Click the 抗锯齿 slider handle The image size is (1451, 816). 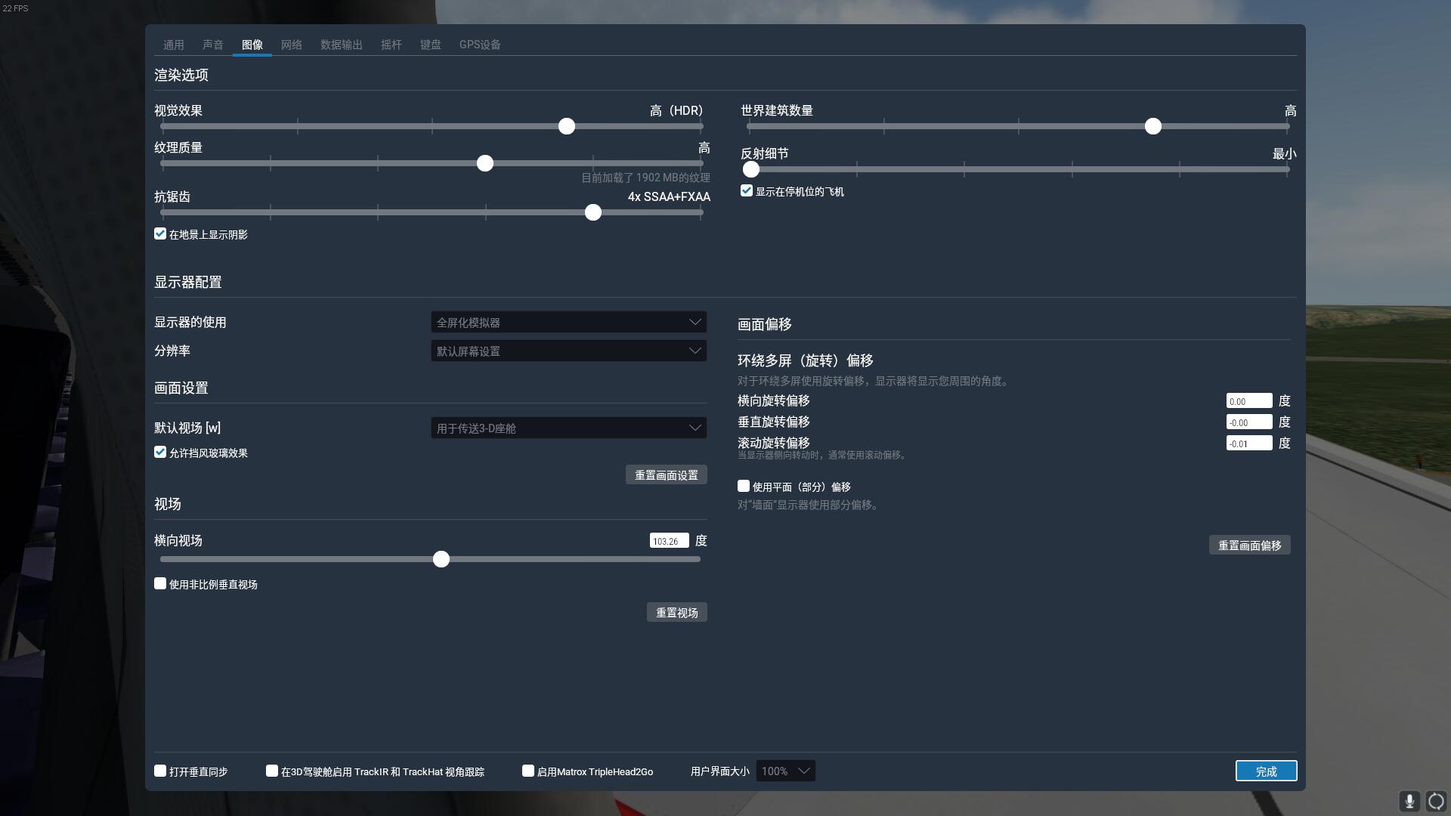click(593, 212)
